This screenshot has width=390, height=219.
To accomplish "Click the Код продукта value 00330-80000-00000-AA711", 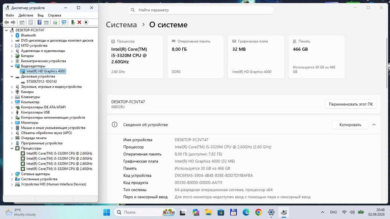I will (x=198, y=182).
